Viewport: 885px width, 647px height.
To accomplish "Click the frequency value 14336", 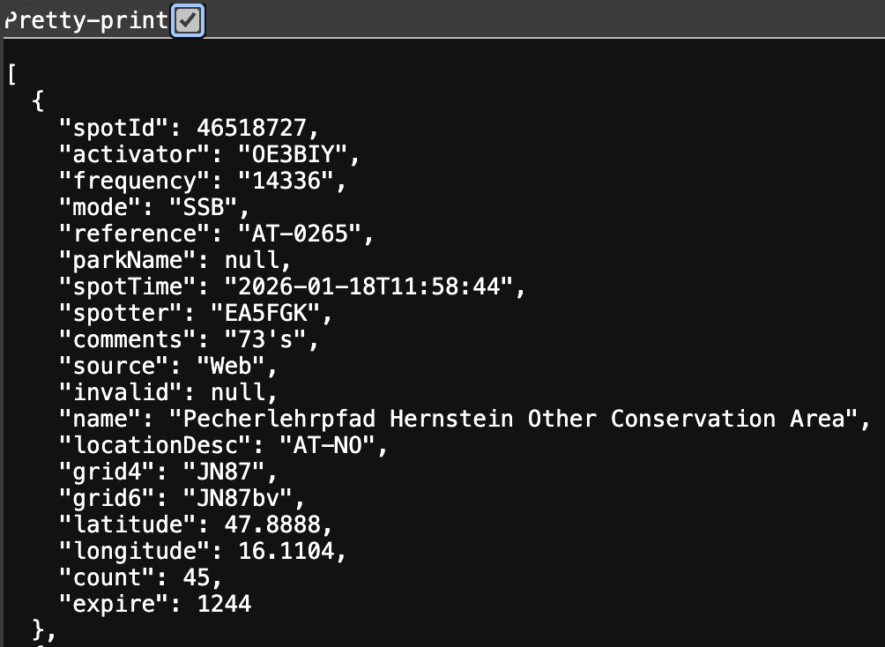I will coord(286,181).
